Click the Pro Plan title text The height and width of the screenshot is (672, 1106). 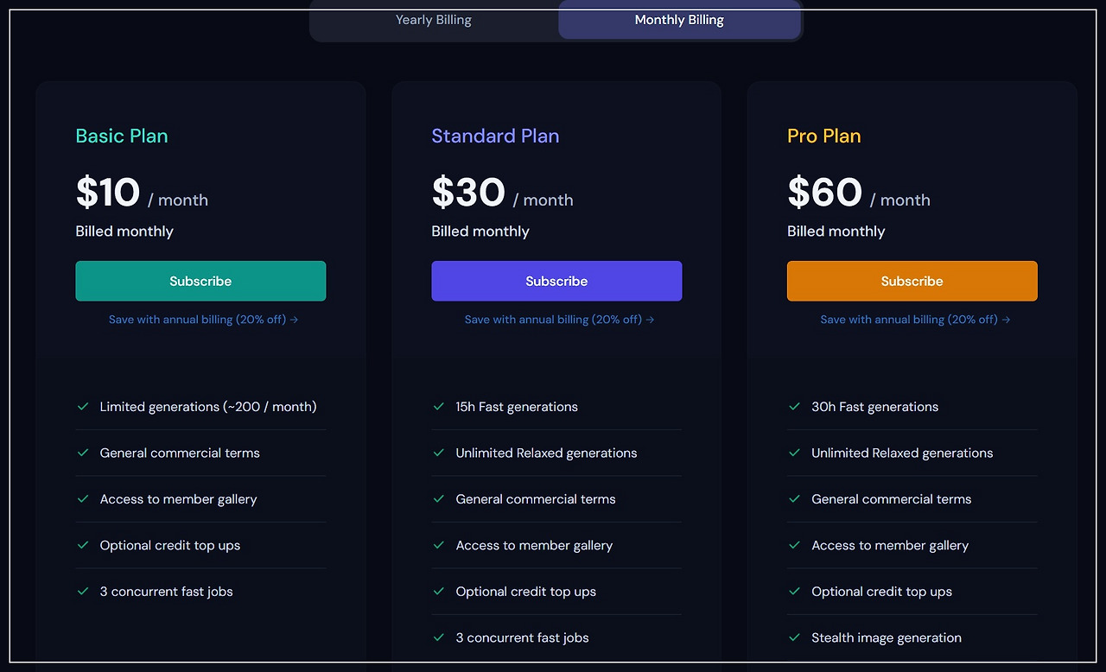point(823,136)
